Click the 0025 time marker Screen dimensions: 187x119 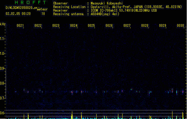click(91, 26)
